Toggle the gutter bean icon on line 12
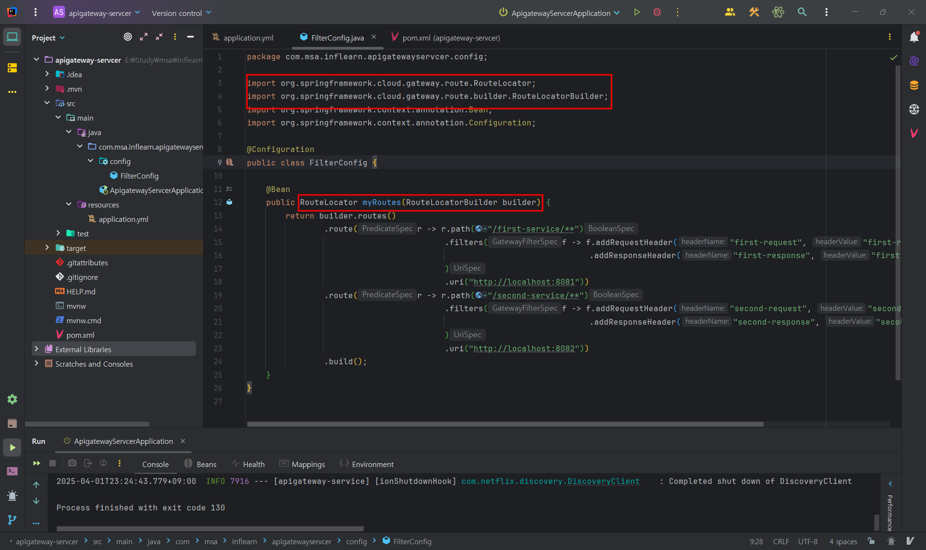The width and height of the screenshot is (926, 550). 230,202
